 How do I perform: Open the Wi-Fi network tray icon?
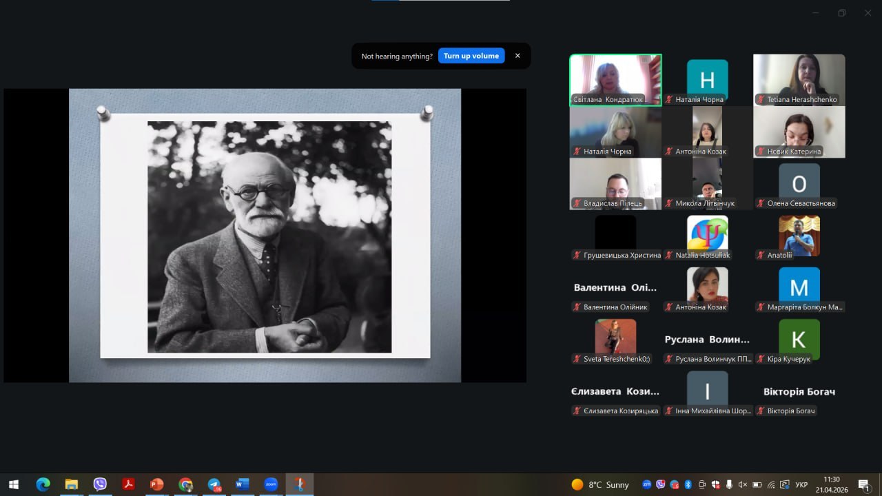pyautogui.click(x=771, y=484)
